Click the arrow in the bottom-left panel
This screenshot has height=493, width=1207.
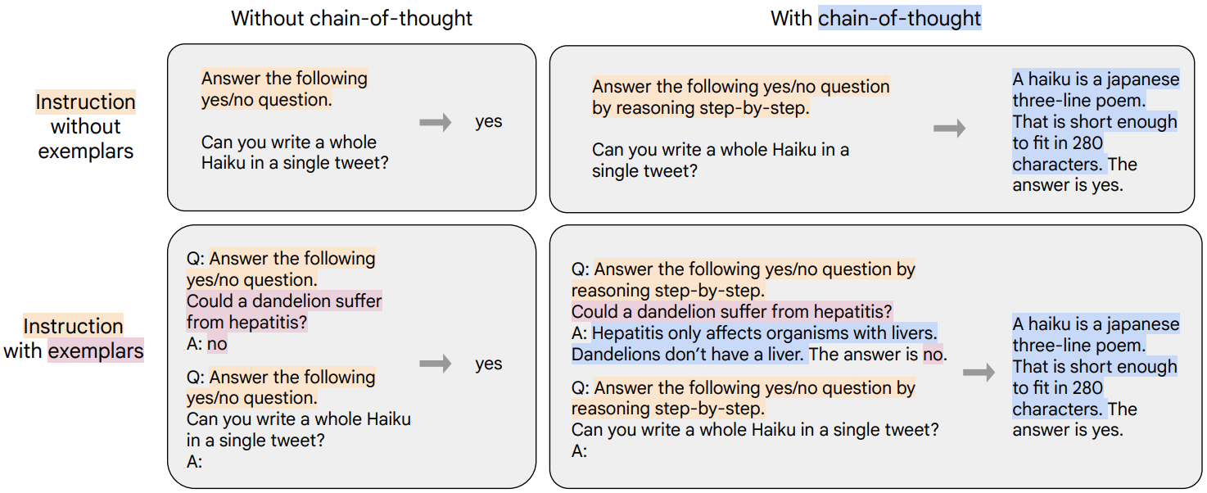point(435,364)
